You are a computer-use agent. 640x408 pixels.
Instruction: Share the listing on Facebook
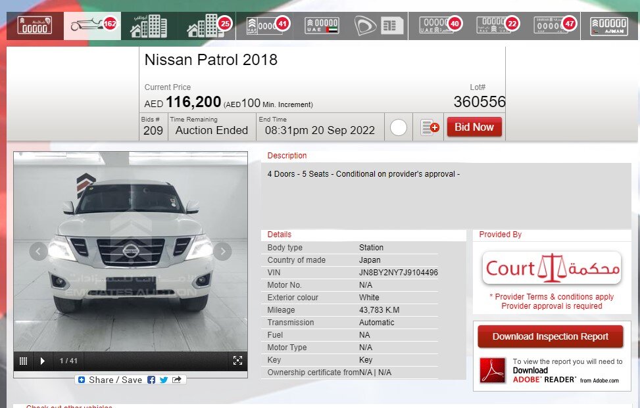151,380
